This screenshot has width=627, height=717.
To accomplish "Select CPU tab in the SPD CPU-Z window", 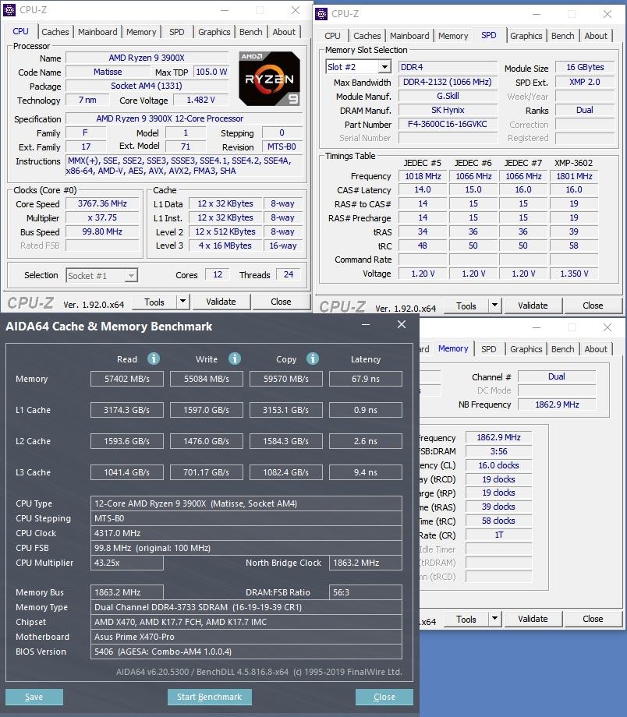I will pyautogui.click(x=332, y=36).
